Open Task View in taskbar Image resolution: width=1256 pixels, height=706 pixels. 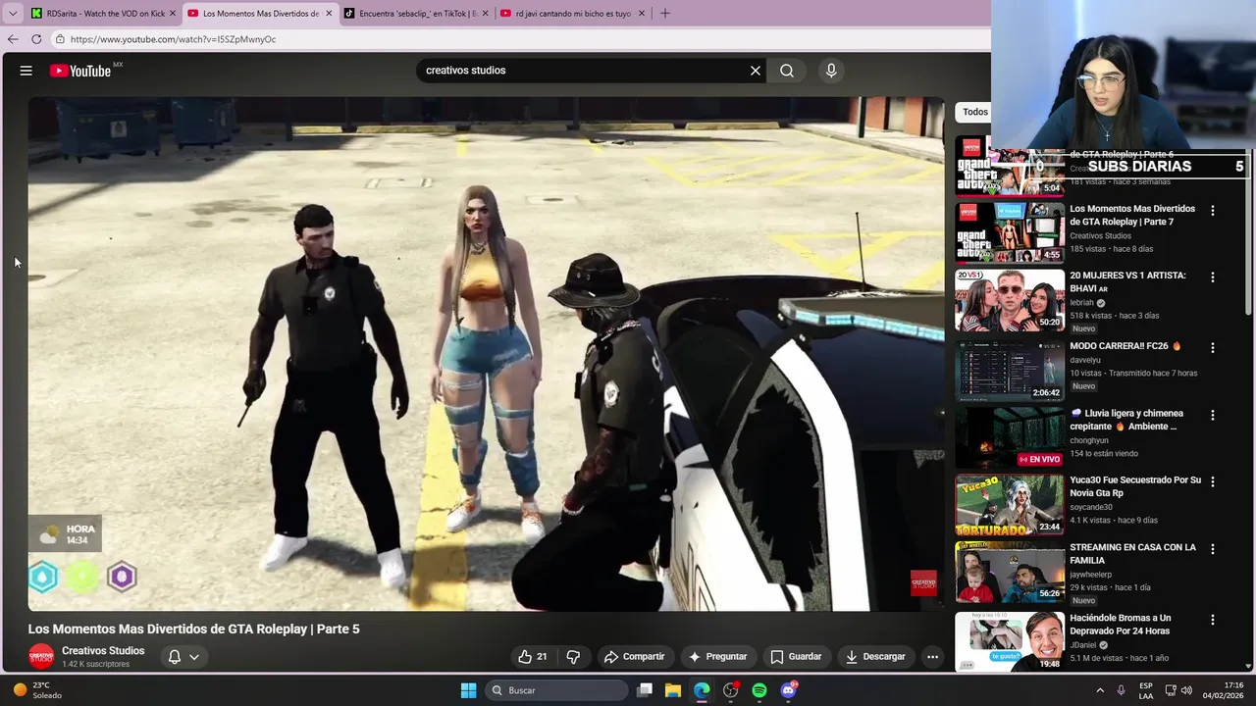tap(645, 690)
